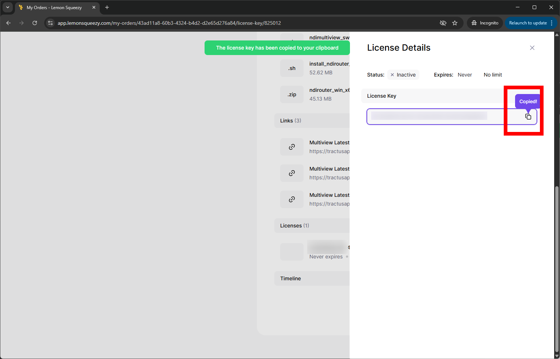Image resolution: width=560 pixels, height=359 pixels.
Task: Bookmark this page with star icon
Action: point(455,23)
